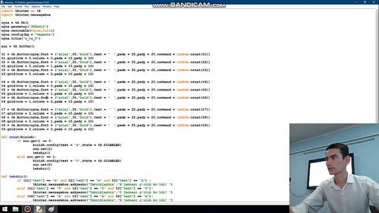This screenshot has width=379, height=213.
Task: Click the 'son.set(0)' line
Action: tap(43, 164)
